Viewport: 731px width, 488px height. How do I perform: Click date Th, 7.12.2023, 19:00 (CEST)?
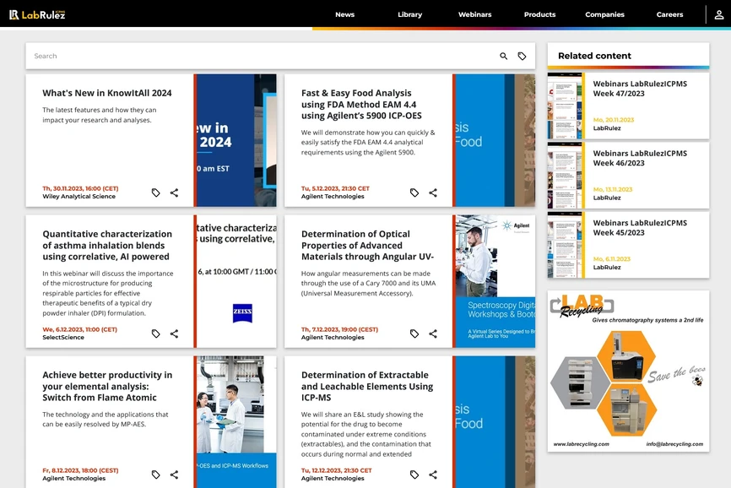coord(339,329)
